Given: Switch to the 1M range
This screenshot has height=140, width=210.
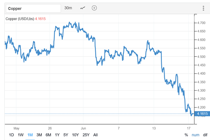Looking at the screenshot, I should 30,135.
